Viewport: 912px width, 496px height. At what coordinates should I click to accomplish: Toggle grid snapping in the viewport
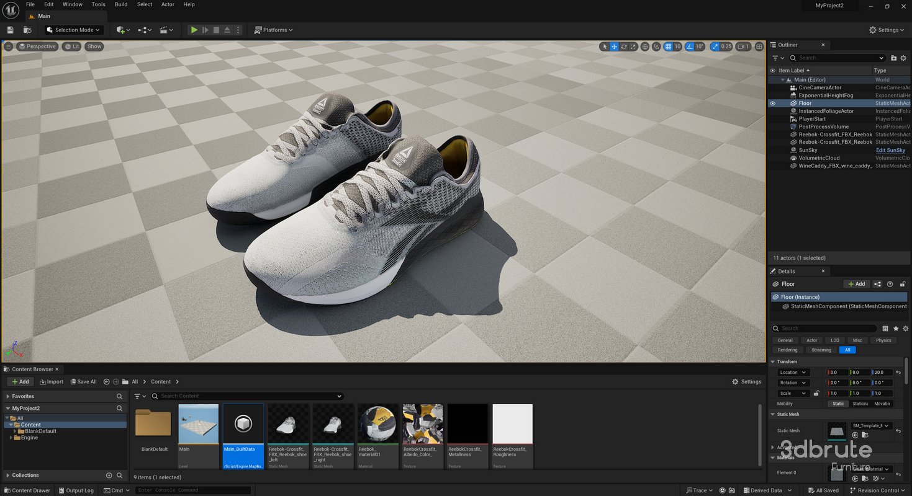(668, 46)
